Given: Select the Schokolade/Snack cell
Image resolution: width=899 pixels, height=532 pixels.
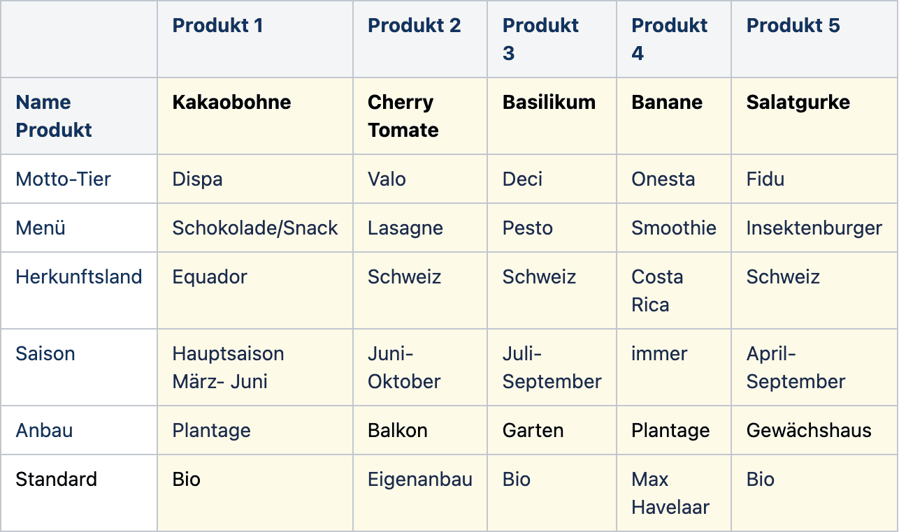Looking at the screenshot, I should 255,228.
